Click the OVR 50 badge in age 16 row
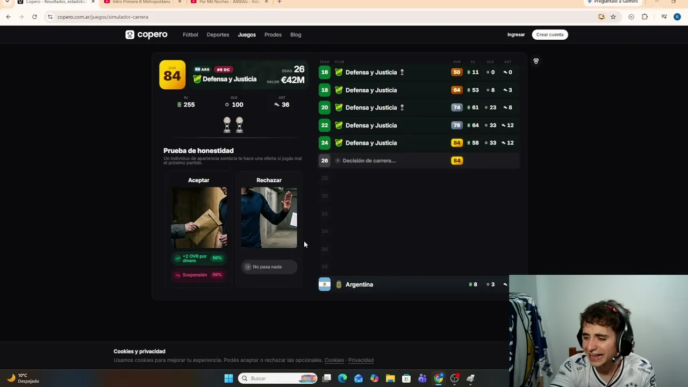The image size is (688, 387). pyautogui.click(x=457, y=72)
